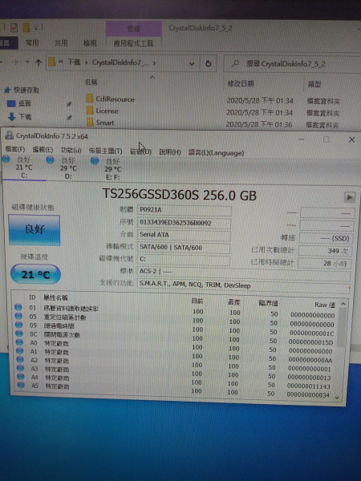Click the 21 °C temperature button
Image resolution: width=361 pixels, height=481 pixels.
pyautogui.click(x=35, y=274)
